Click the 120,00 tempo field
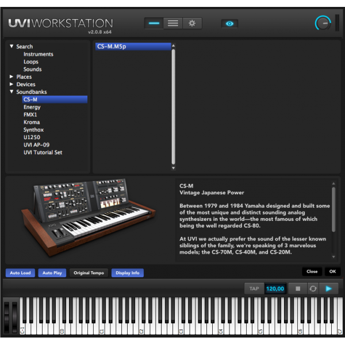345x345 pixels. tap(275, 289)
